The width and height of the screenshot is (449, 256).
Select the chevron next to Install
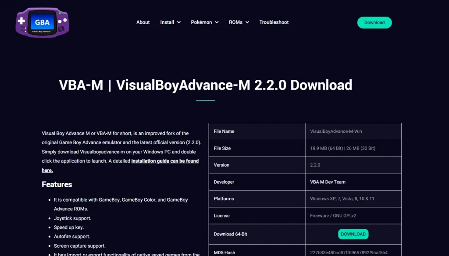[179, 22]
